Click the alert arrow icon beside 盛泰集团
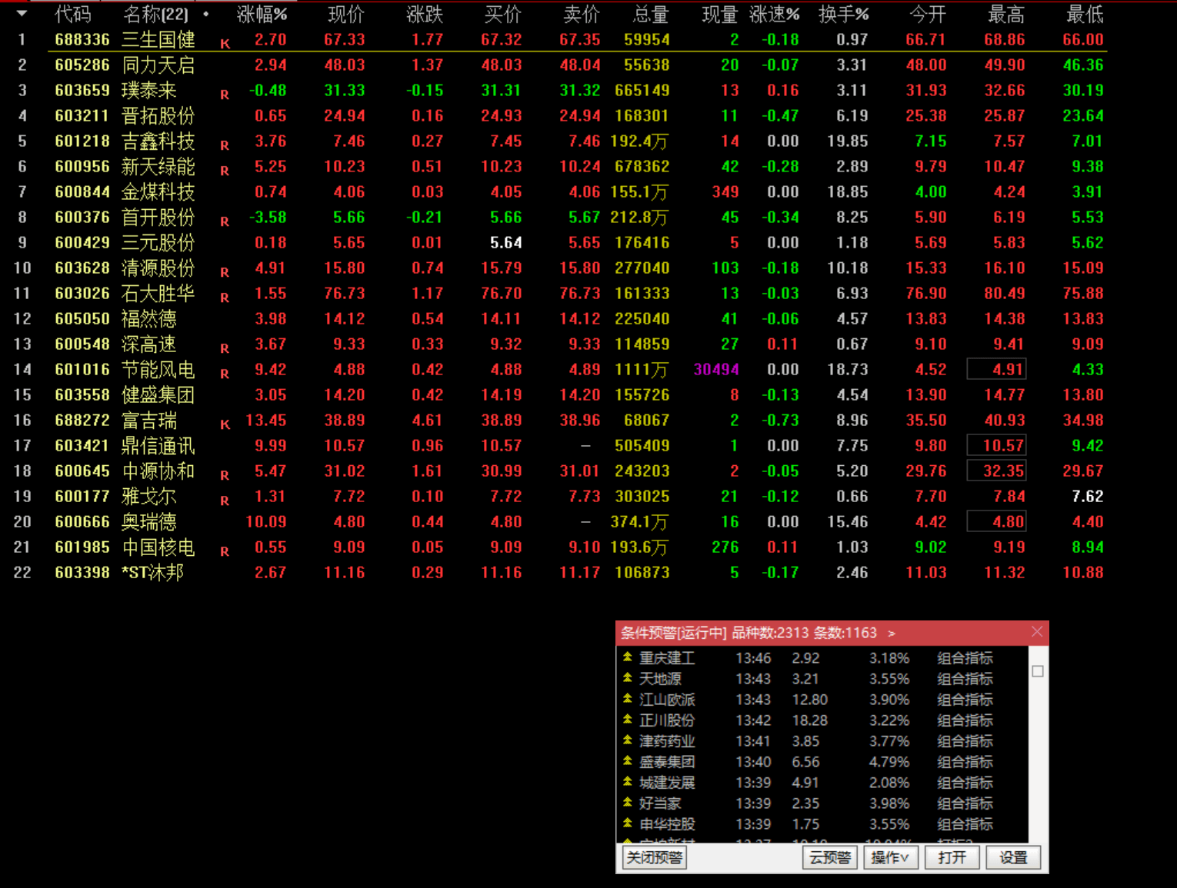 (x=628, y=761)
